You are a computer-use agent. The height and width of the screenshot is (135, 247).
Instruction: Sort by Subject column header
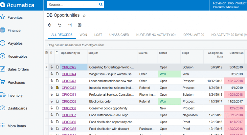coord(93,53)
